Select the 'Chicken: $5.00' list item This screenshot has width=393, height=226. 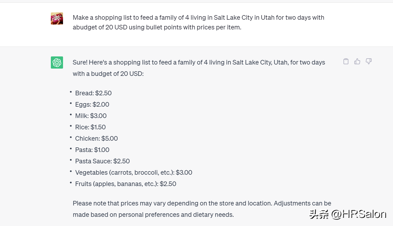(x=96, y=139)
